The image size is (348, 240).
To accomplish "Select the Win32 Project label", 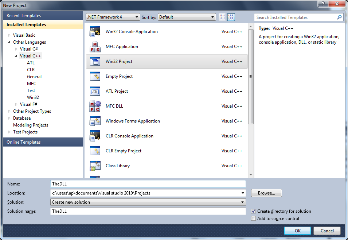I will click(119, 61).
